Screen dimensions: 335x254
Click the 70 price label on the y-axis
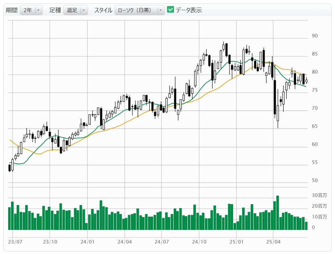coord(315,108)
